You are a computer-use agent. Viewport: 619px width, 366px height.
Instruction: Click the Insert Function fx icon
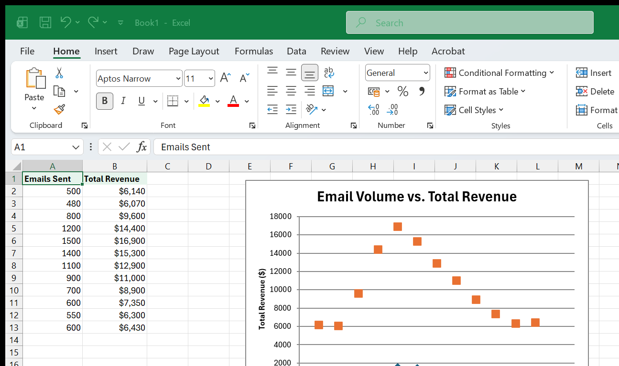pos(141,147)
